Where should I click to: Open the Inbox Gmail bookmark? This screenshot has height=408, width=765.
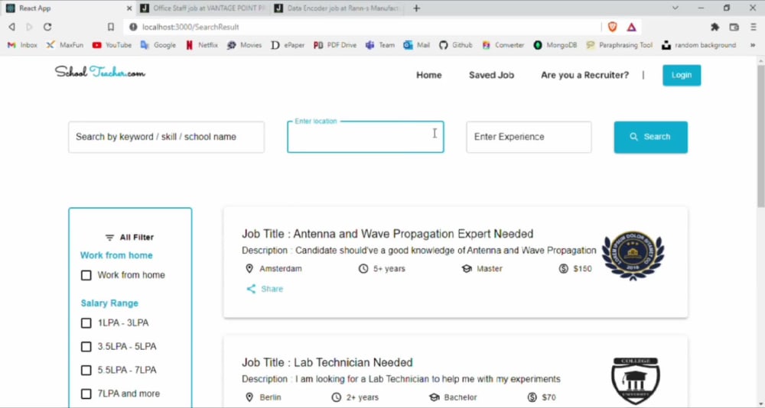tap(22, 45)
